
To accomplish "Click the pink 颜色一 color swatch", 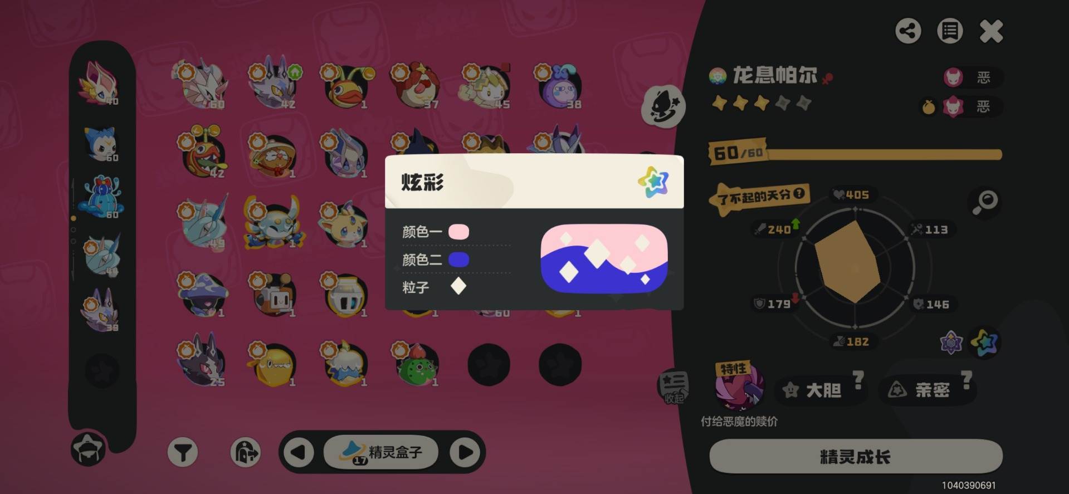I will (x=459, y=232).
